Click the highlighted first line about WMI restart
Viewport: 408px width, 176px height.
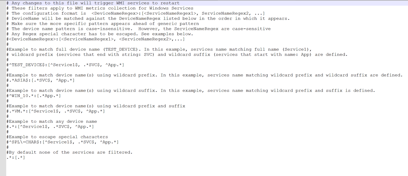(x=94, y=3)
